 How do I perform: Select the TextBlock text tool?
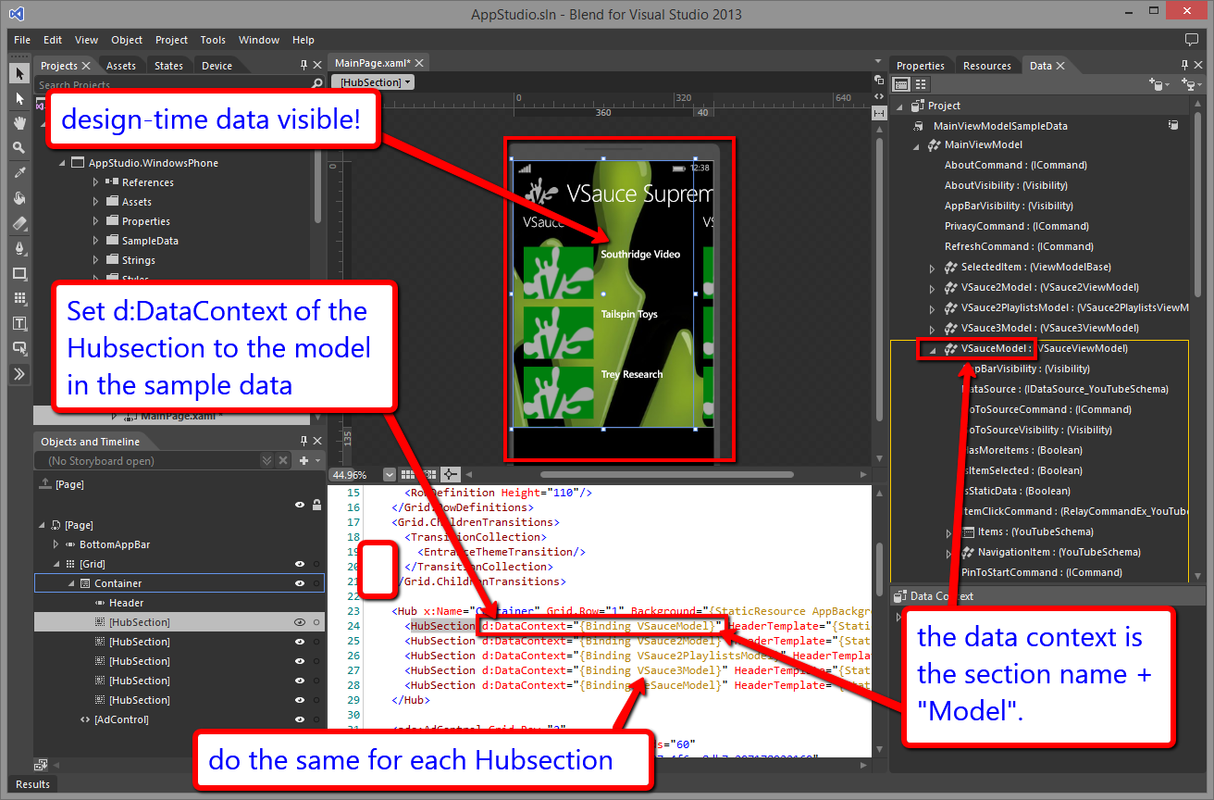(x=19, y=323)
